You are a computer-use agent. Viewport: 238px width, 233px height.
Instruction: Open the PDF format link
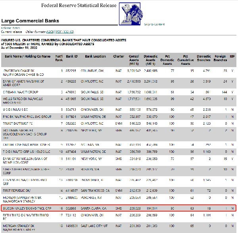pos(65,32)
